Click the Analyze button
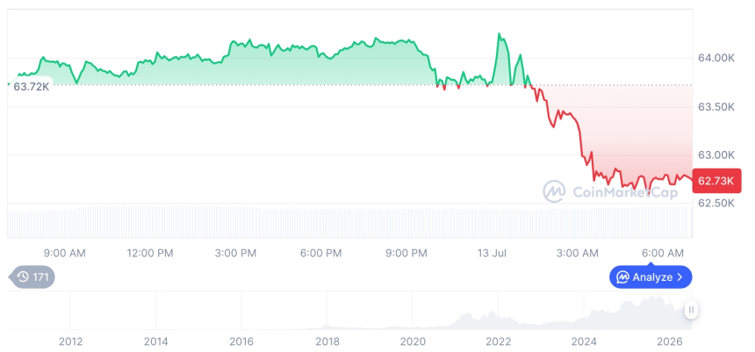Image resolution: width=755 pixels, height=352 pixels. coord(651,277)
